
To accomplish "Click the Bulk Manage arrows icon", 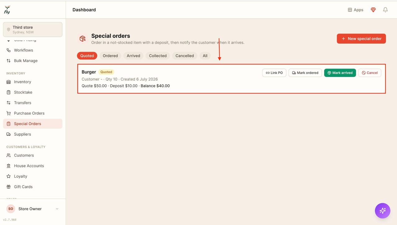I will pyautogui.click(x=8, y=61).
